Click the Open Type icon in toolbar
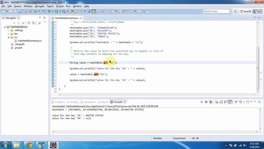Viewport: 264px width, 149px height. (x=72, y=11)
